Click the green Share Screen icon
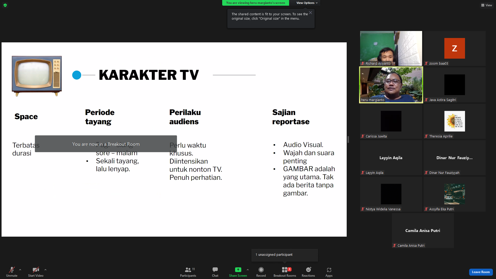 coord(238,270)
